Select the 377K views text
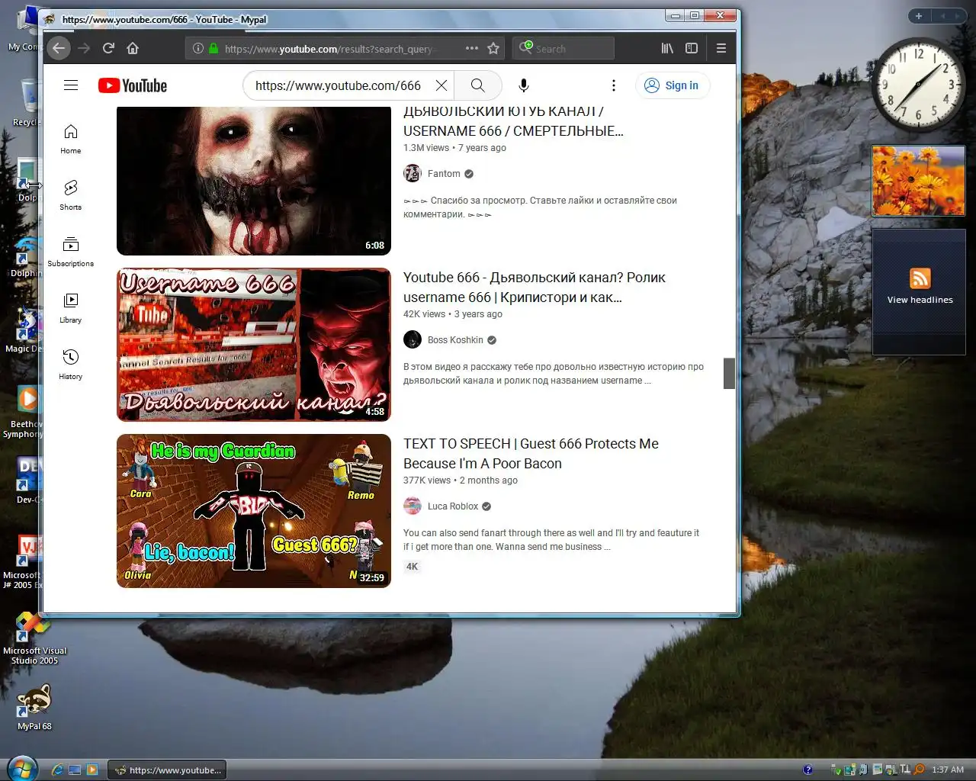 tap(427, 480)
